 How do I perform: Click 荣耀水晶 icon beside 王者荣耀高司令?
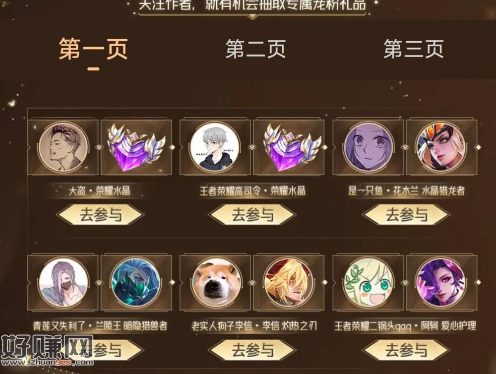click(x=289, y=147)
